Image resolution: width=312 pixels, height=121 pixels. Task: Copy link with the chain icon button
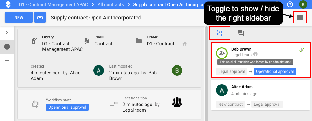click(x=40, y=17)
